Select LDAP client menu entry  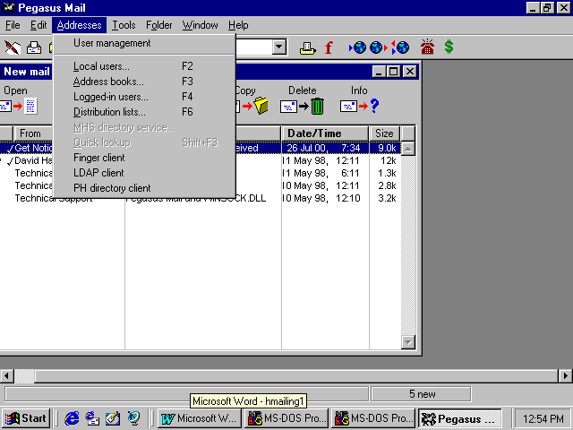144,173
